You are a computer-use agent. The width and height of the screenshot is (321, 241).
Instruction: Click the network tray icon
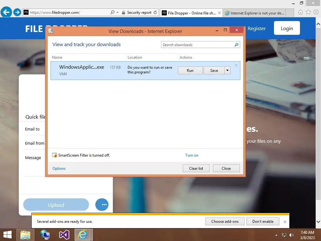(x=284, y=235)
